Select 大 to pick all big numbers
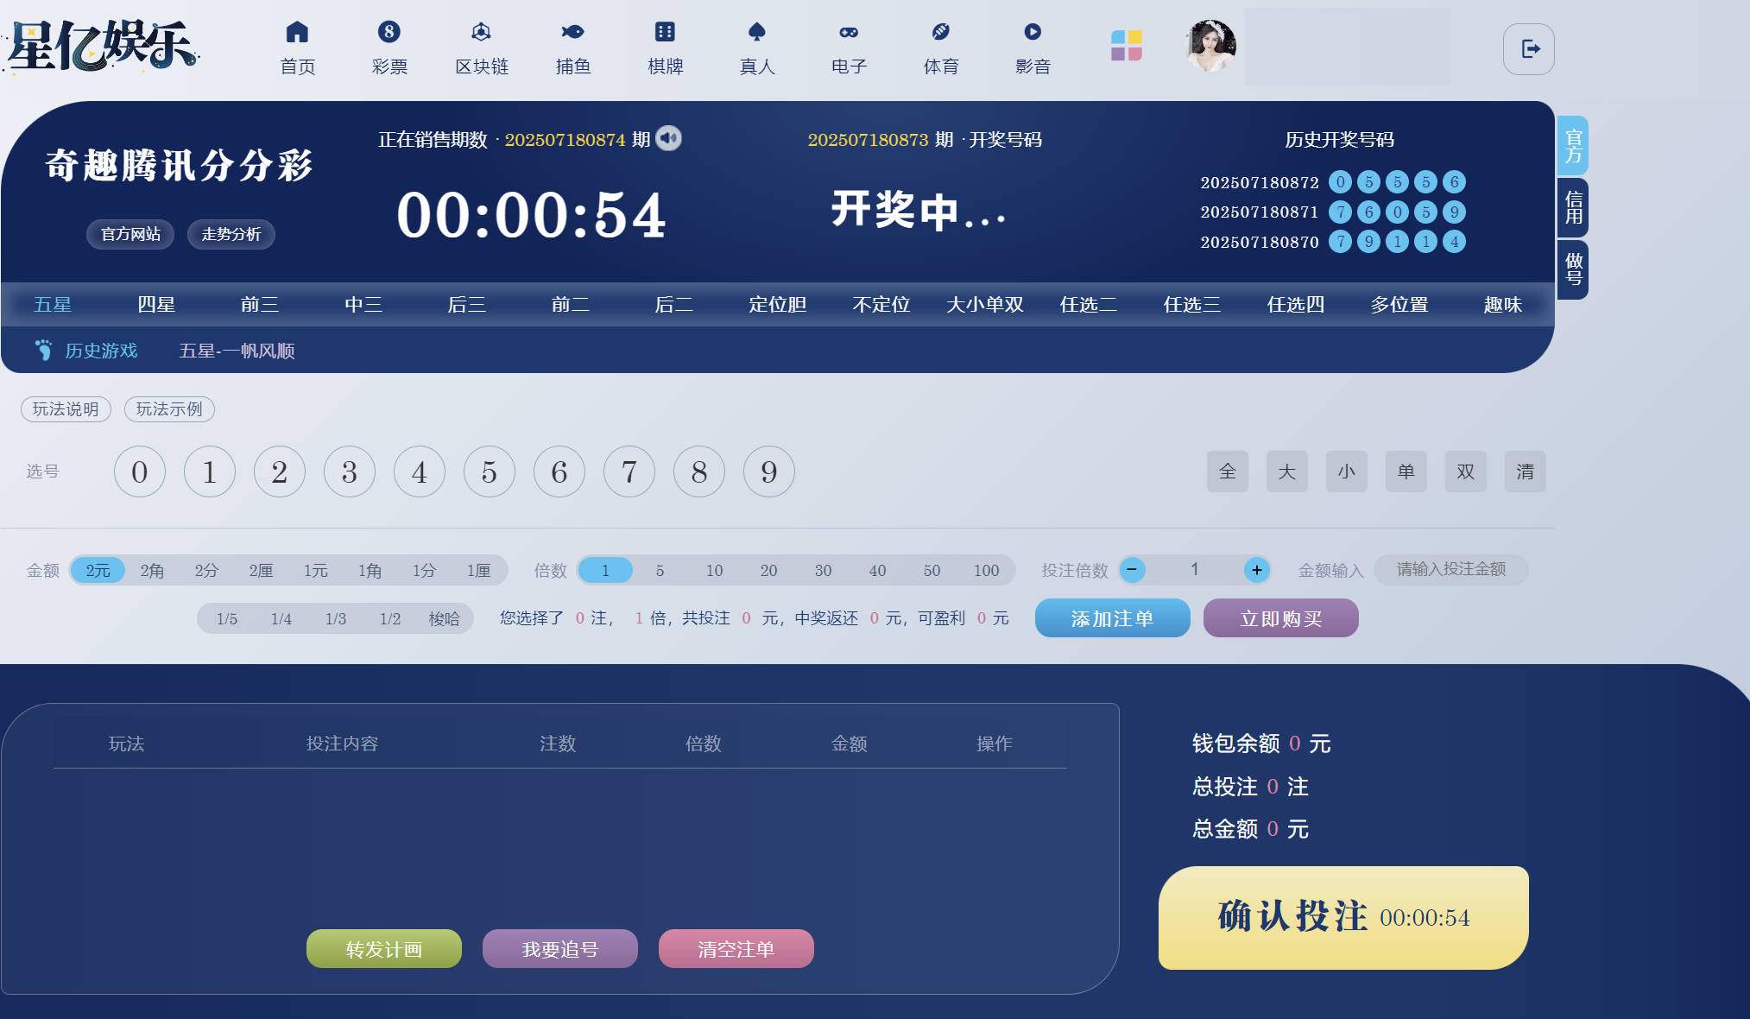 tap(1286, 472)
